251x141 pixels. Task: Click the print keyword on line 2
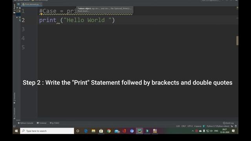point(48,20)
